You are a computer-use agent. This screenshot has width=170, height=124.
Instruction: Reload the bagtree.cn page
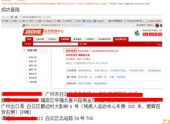tap(12, 17)
